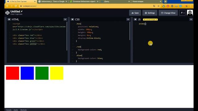Open JS editor settings gear
The height and width of the screenshot is (111, 198).
[135, 19]
